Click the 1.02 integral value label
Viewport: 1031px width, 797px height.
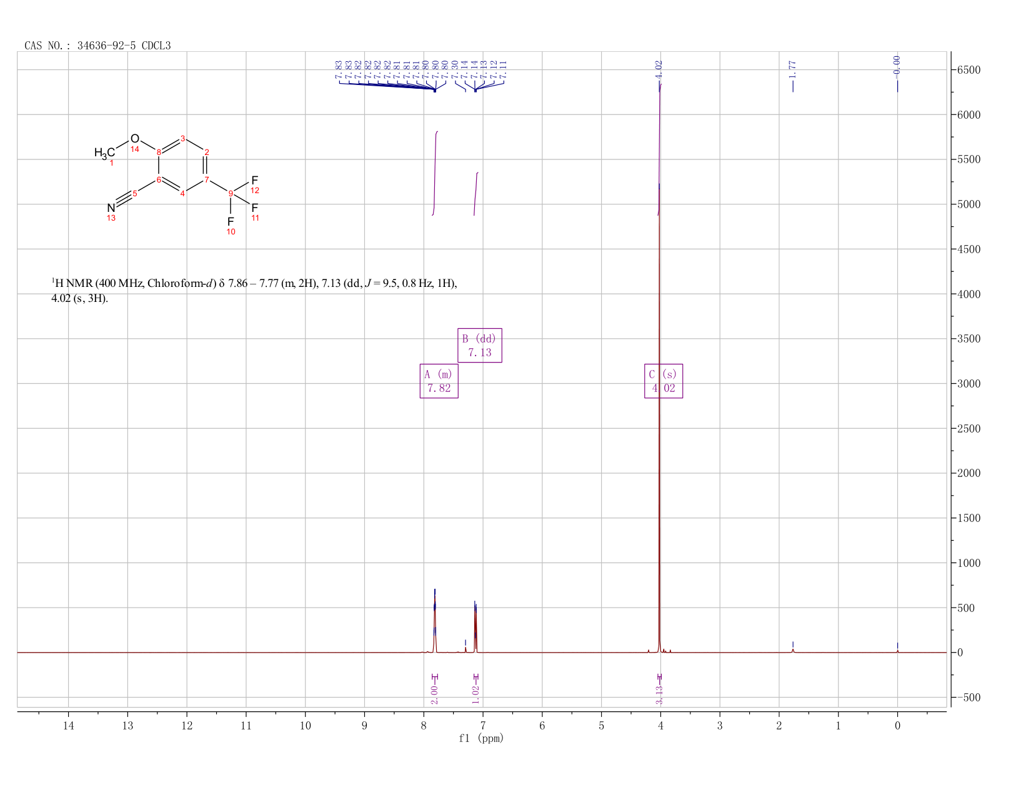(x=476, y=694)
